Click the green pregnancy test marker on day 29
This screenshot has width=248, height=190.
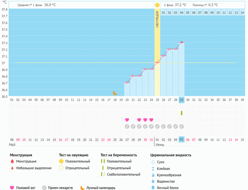[182, 113]
